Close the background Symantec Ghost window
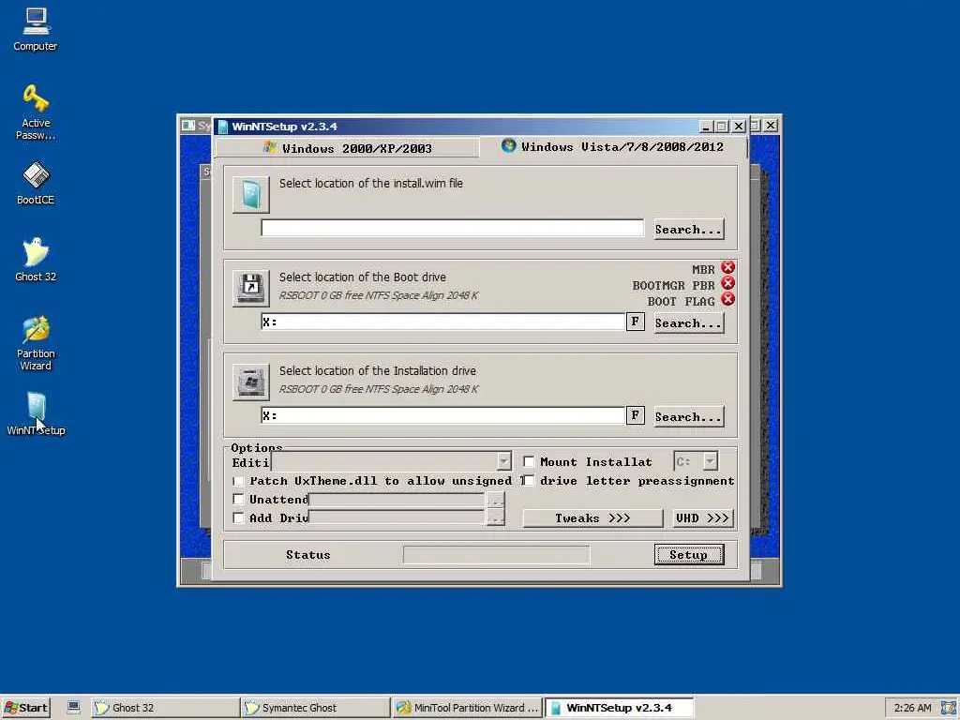Image resolution: width=960 pixels, height=720 pixels. coord(771,125)
